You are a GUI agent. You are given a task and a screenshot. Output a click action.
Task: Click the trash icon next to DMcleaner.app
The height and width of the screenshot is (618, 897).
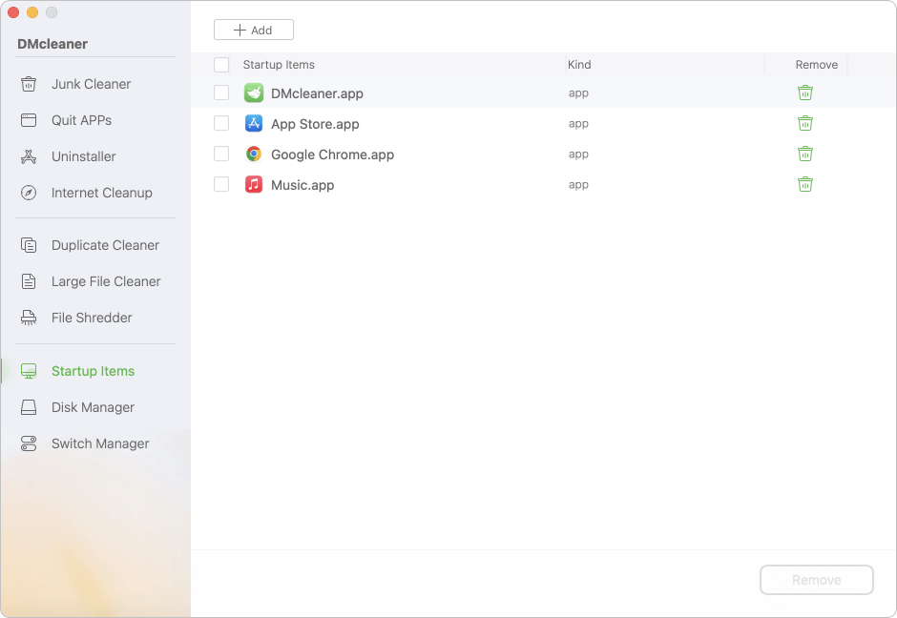[805, 93]
